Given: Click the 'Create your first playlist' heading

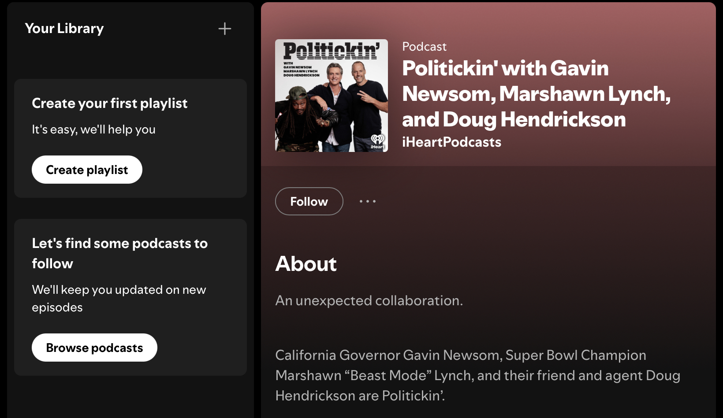Looking at the screenshot, I should (x=110, y=103).
